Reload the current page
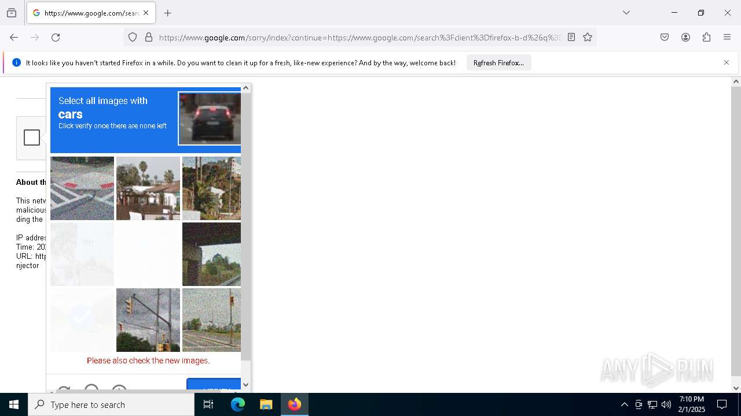The image size is (741, 416). click(56, 38)
